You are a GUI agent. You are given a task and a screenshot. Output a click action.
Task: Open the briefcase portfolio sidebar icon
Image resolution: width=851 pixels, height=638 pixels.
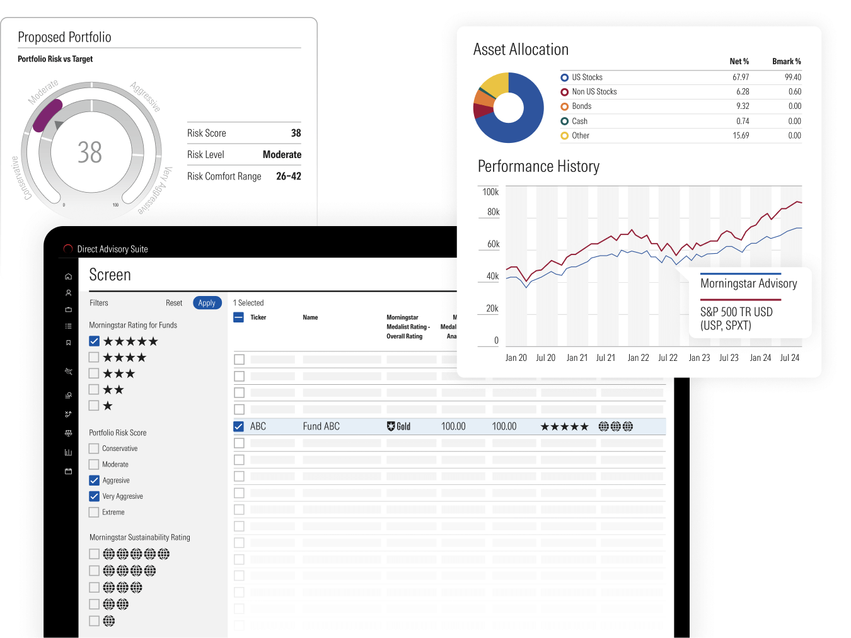(x=68, y=309)
